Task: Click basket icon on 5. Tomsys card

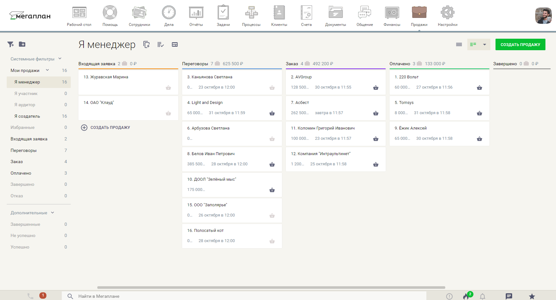Action: click(479, 113)
